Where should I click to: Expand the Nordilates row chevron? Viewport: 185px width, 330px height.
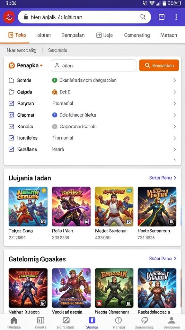click(x=174, y=138)
